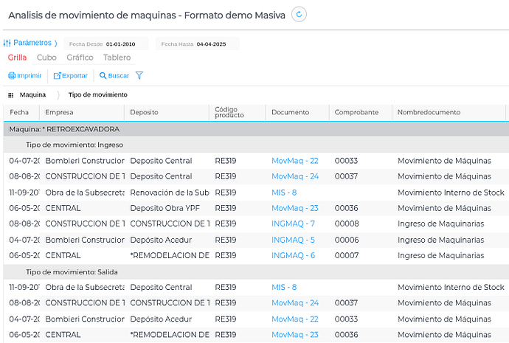The height and width of the screenshot is (343, 509).
Task: Sort by the Documento column header
Action: click(297, 112)
